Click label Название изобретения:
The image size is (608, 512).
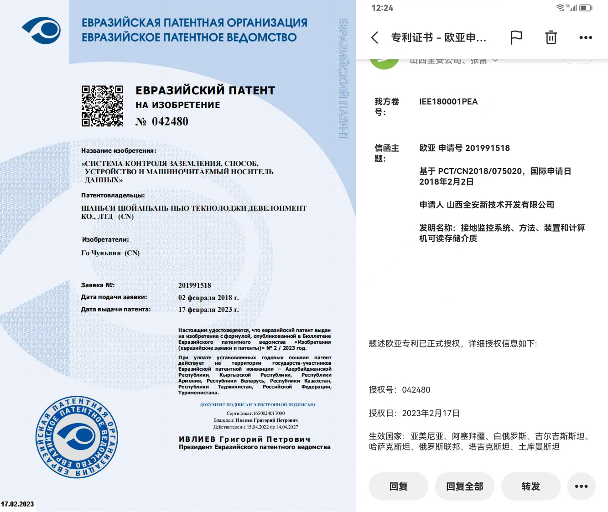(x=119, y=150)
